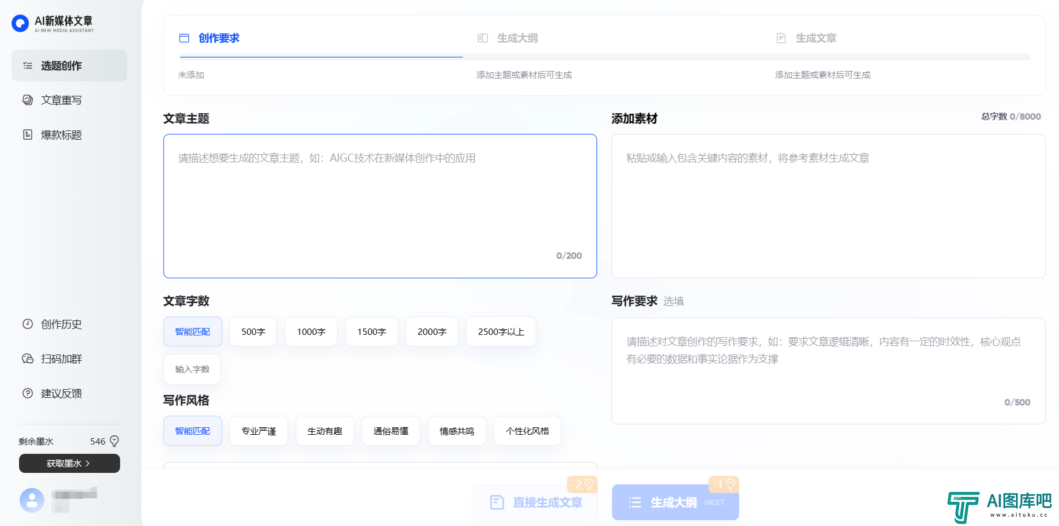Click the 剩余墨水 label

coord(36,442)
